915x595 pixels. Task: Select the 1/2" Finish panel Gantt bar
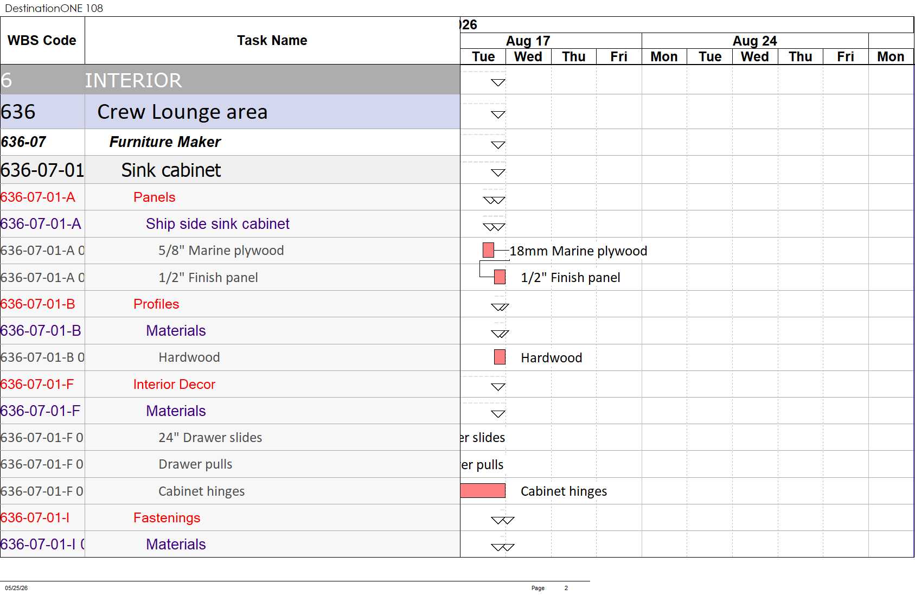(x=500, y=277)
